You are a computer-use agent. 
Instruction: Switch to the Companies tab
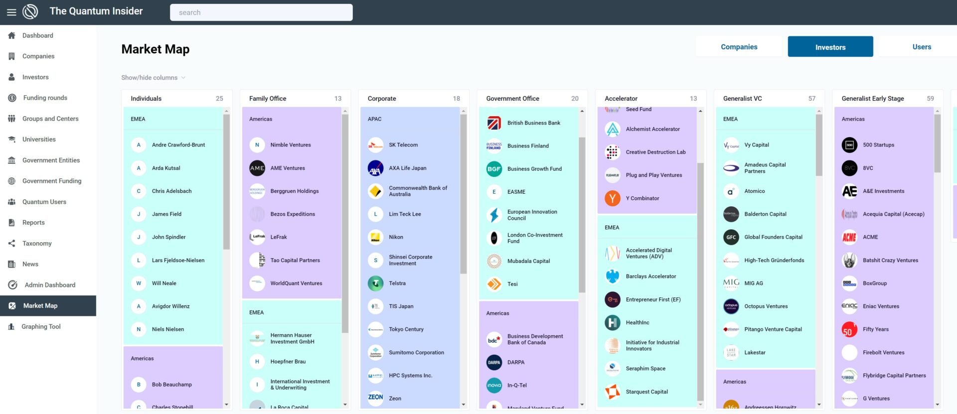coord(739,47)
